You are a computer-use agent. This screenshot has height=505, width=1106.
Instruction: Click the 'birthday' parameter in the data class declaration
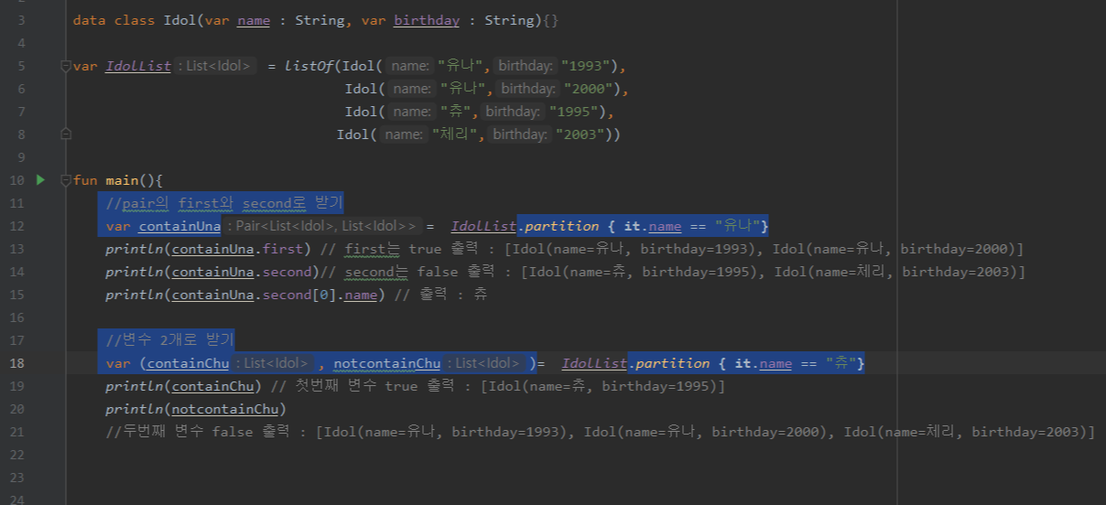427,20
